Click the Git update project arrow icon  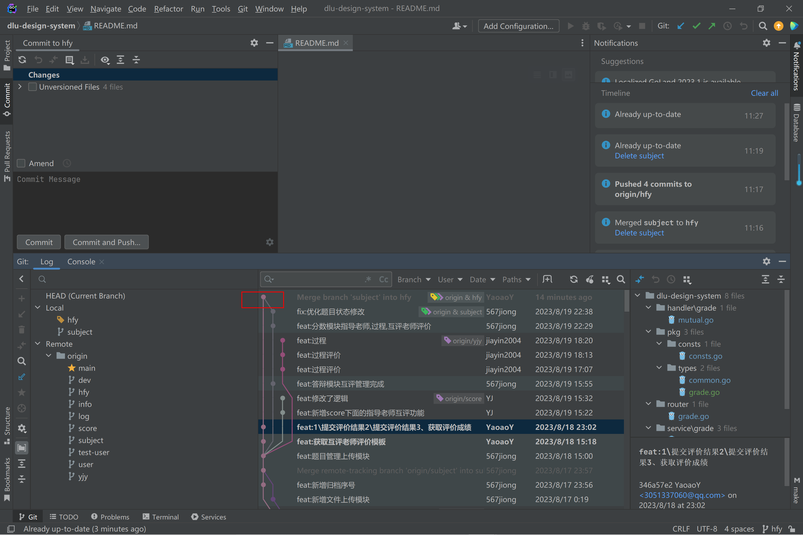[680, 26]
